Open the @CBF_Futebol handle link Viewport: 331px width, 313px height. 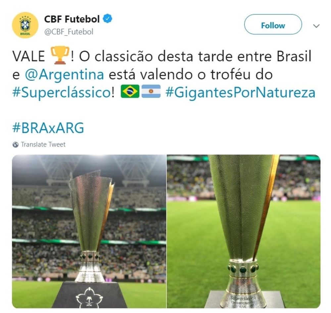coord(69,32)
